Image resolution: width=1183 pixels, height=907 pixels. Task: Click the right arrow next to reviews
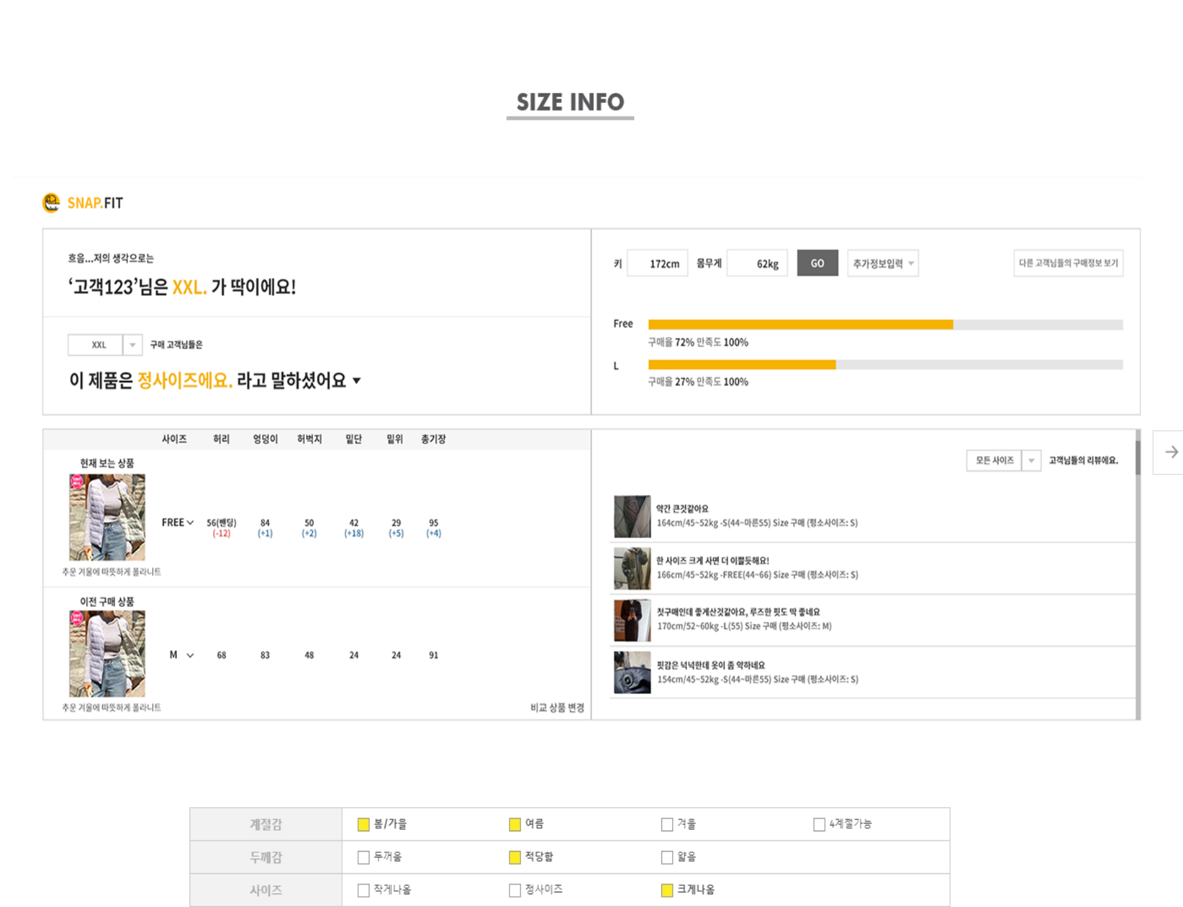click(1171, 452)
